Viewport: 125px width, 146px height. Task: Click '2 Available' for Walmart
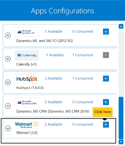click(54, 124)
